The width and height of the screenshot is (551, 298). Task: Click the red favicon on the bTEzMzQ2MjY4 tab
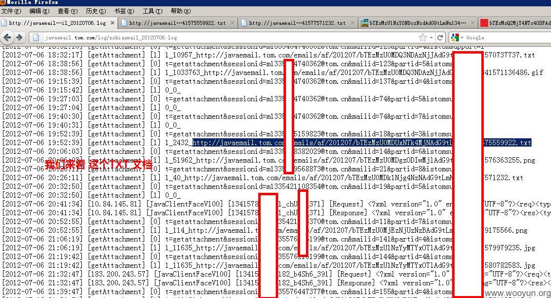(x=484, y=23)
